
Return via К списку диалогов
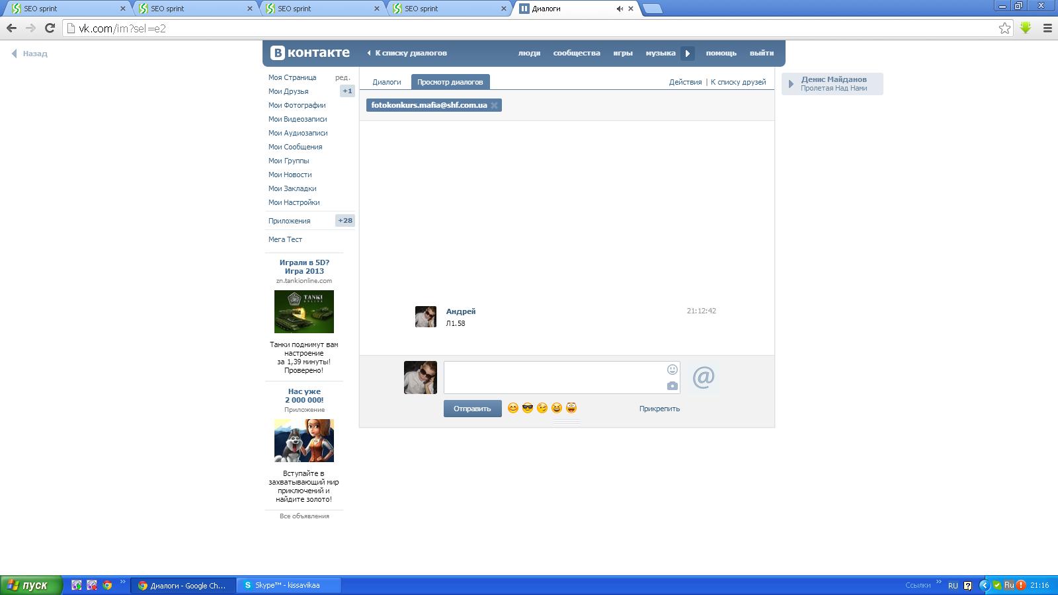tap(407, 53)
